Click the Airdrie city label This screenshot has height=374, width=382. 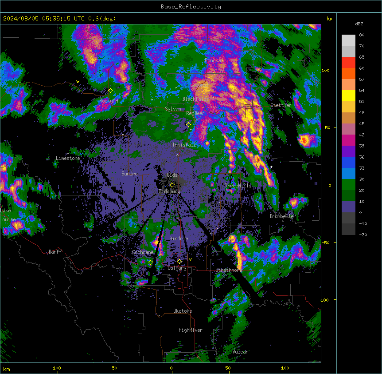[x=179, y=239]
